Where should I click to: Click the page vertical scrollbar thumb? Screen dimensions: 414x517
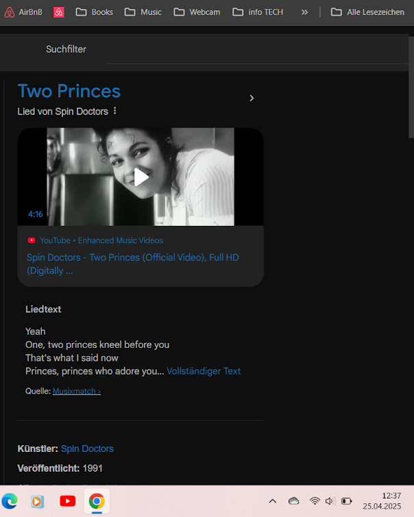(x=411, y=88)
